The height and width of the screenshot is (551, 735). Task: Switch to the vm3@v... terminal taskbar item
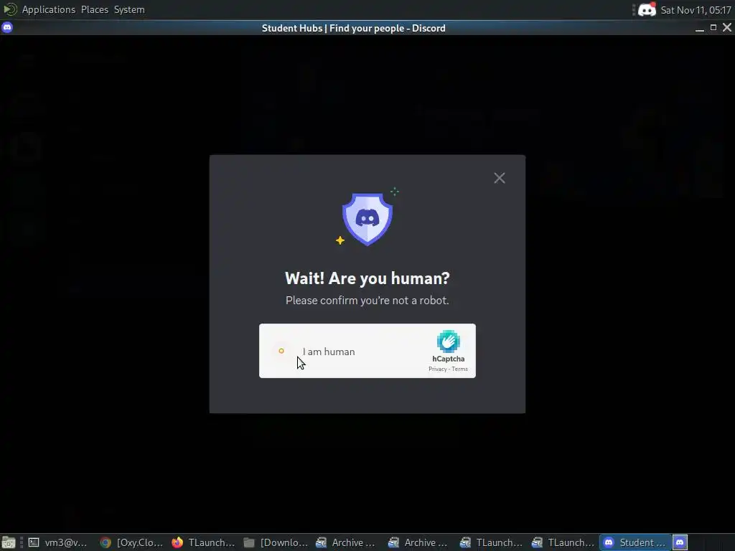58,542
